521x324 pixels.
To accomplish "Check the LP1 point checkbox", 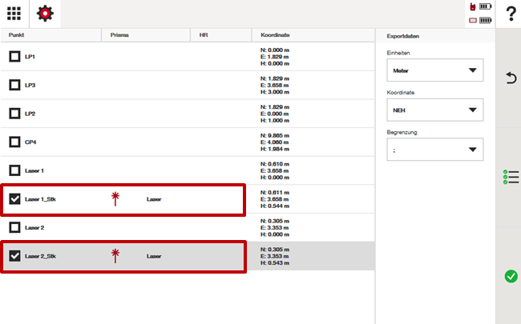I will pos(15,58).
